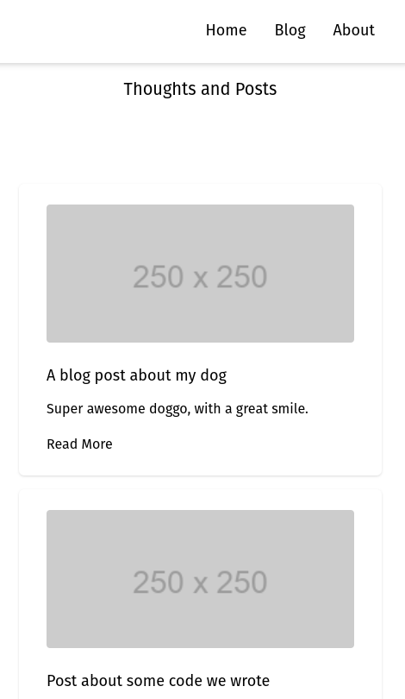
Task: Click the '250 x 250' label in second image
Action: [200, 582]
